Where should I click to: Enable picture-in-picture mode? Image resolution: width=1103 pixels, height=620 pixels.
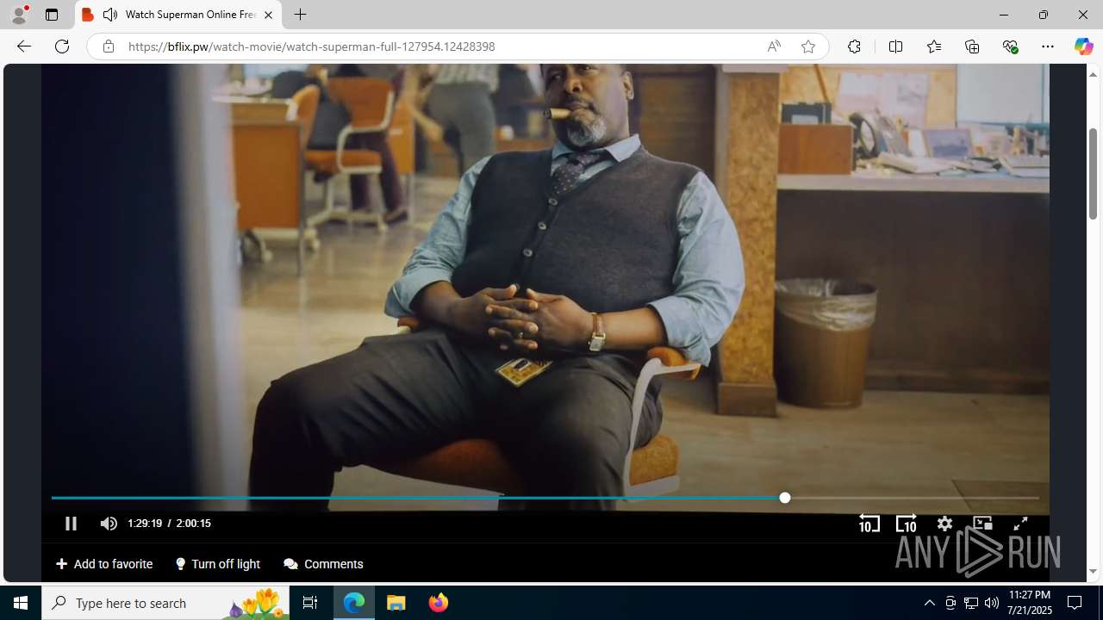[982, 524]
